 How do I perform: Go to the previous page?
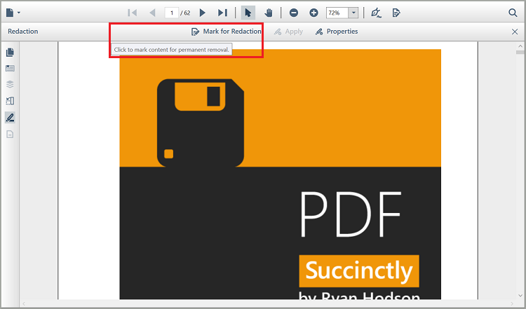pos(152,13)
